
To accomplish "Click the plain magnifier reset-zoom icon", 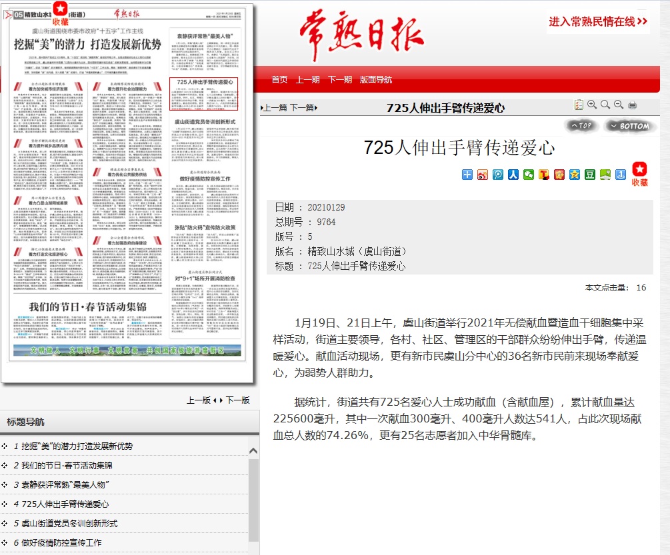I will tap(605, 105).
